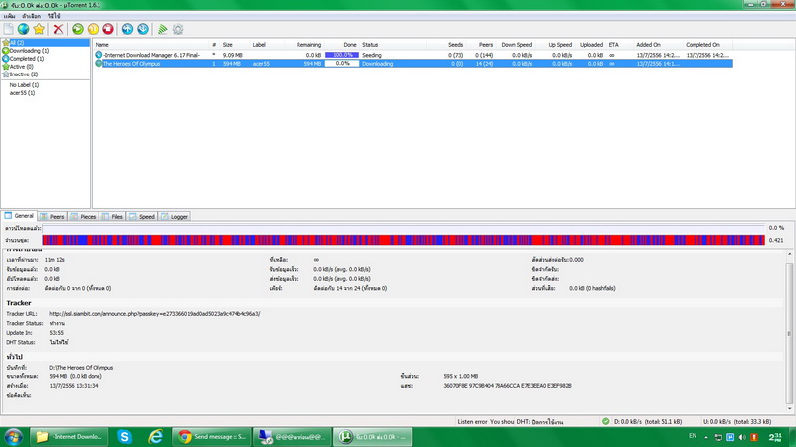Click the Move Down Queue arrow icon

[143, 29]
